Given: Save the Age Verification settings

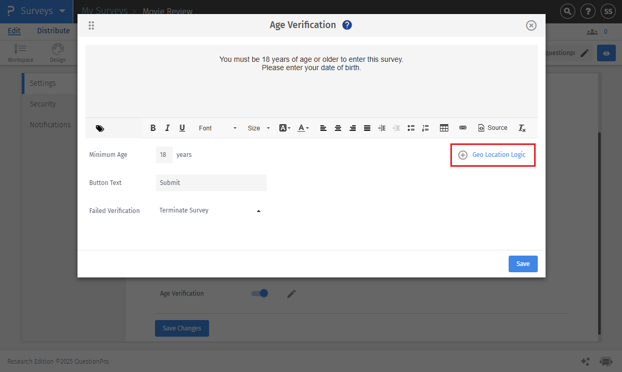Looking at the screenshot, I should 523,263.
